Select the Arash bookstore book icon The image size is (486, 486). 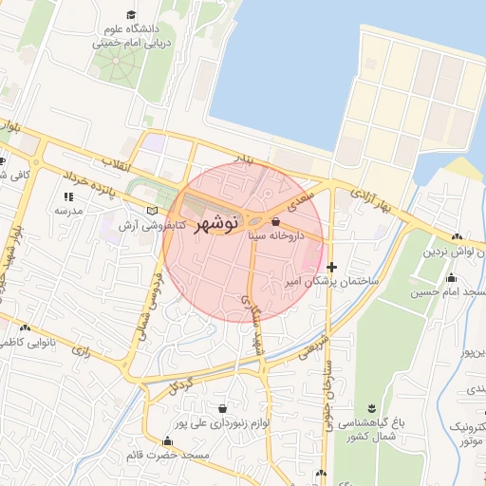click(x=152, y=211)
